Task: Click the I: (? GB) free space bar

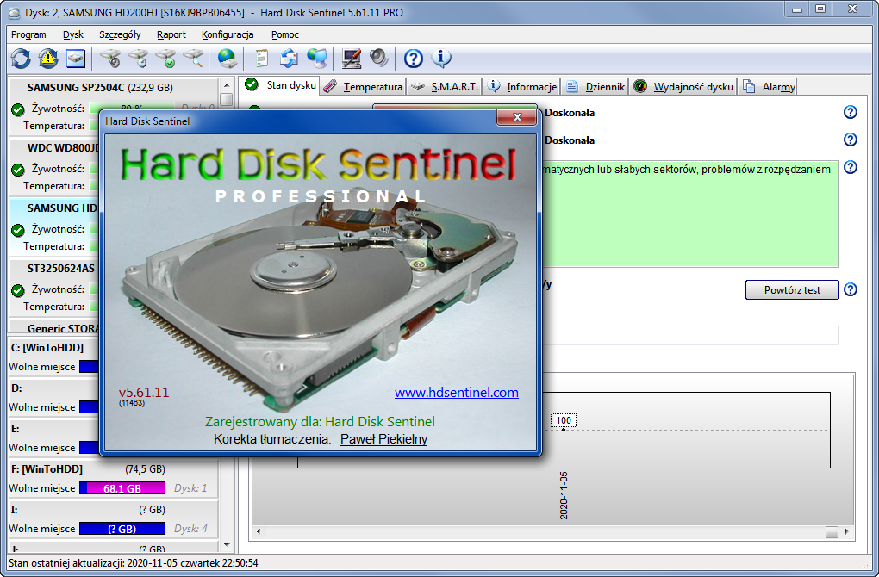Action: (x=122, y=529)
